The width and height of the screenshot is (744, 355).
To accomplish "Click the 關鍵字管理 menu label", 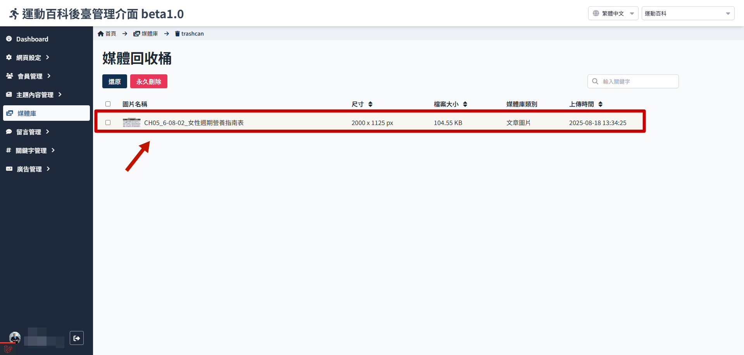I will [31, 151].
